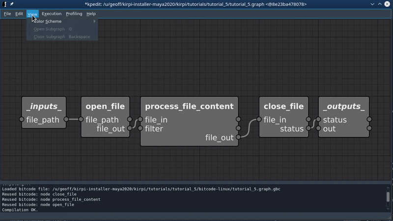The height and width of the screenshot is (221, 393).
Task: Click the pin icon in the title bar
Action: point(12,4)
